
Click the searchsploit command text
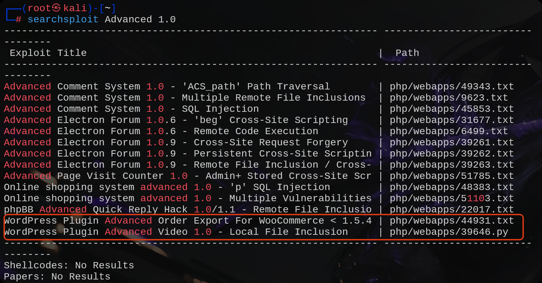click(x=63, y=19)
